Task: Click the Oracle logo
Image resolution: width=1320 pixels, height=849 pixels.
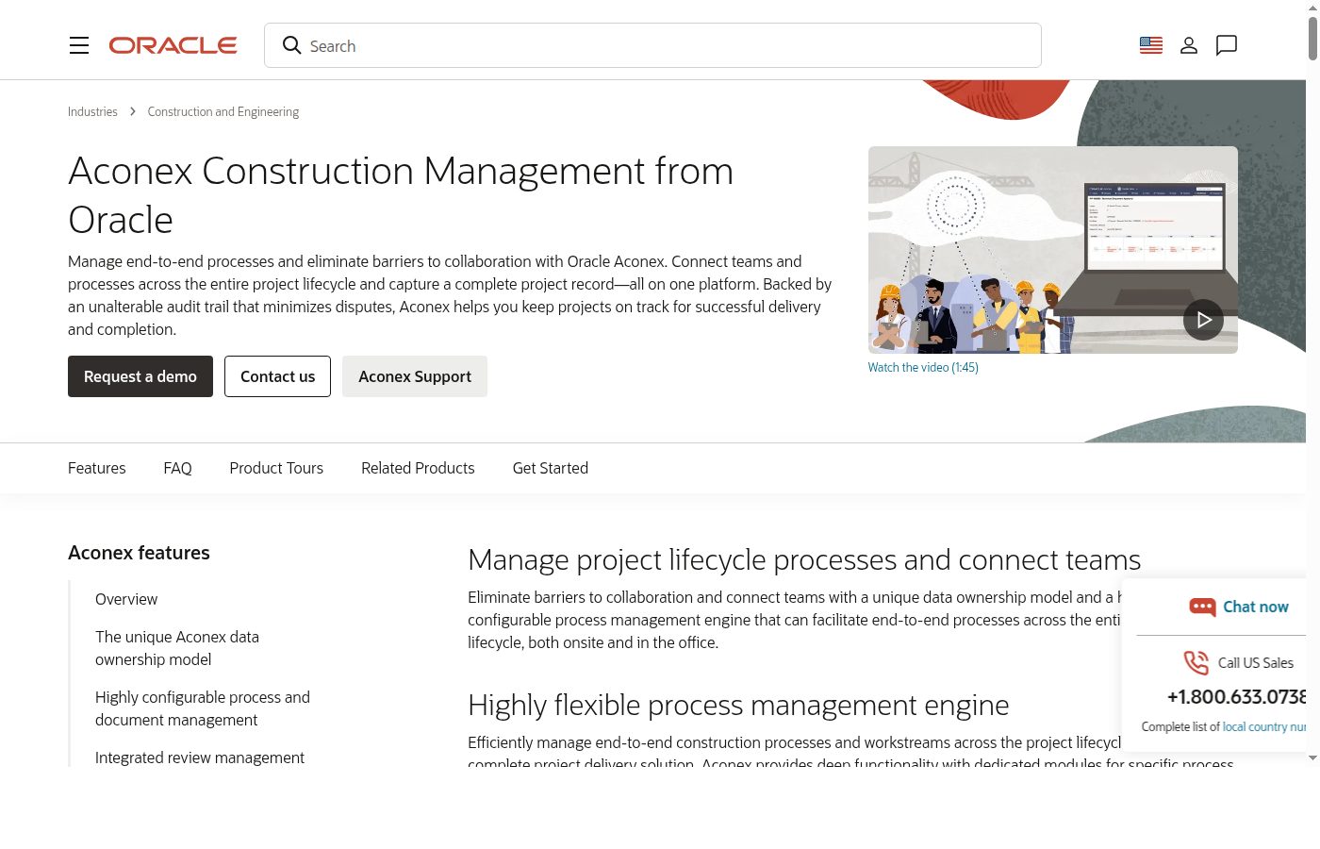Action: click(x=173, y=45)
